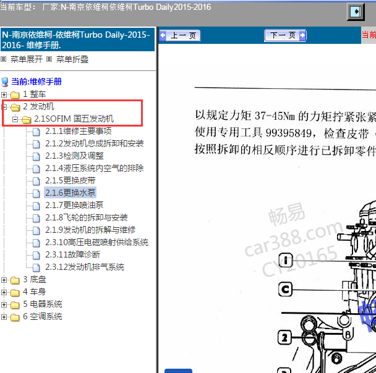Screen dimensions: 376x373
Task: Open 2.1.2发动机总成拆卸和安装
Action: [95, 143]
